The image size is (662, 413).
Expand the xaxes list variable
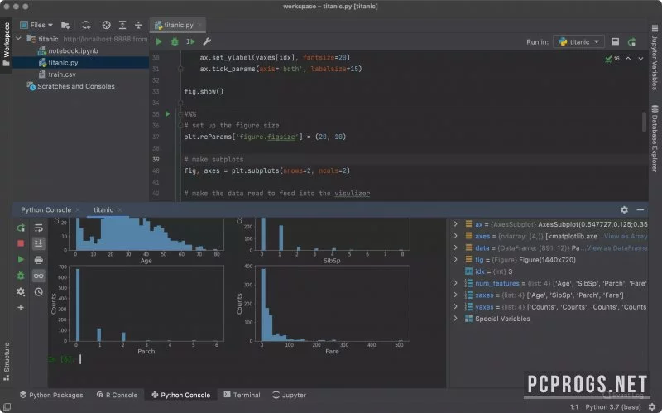456,295
